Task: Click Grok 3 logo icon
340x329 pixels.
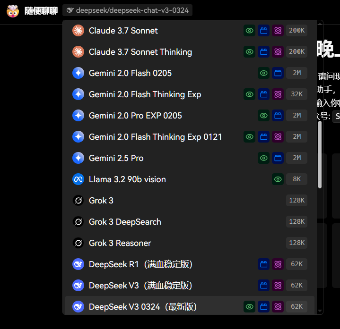Action: pyautogui.click(x=78, y=200)
